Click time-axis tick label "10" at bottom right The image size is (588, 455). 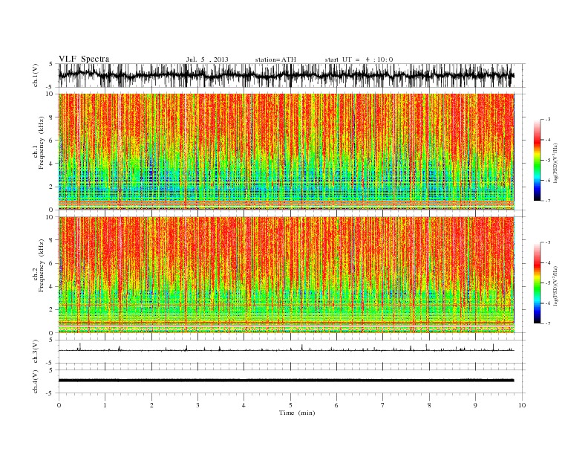click(x=522, y=405)
